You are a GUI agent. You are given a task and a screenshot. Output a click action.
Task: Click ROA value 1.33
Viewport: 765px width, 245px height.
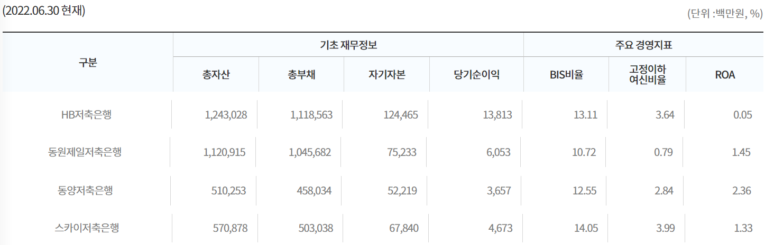point(743,228)
